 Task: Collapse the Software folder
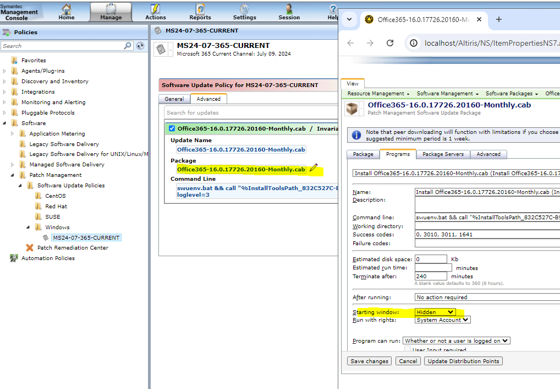click(4, 123)
